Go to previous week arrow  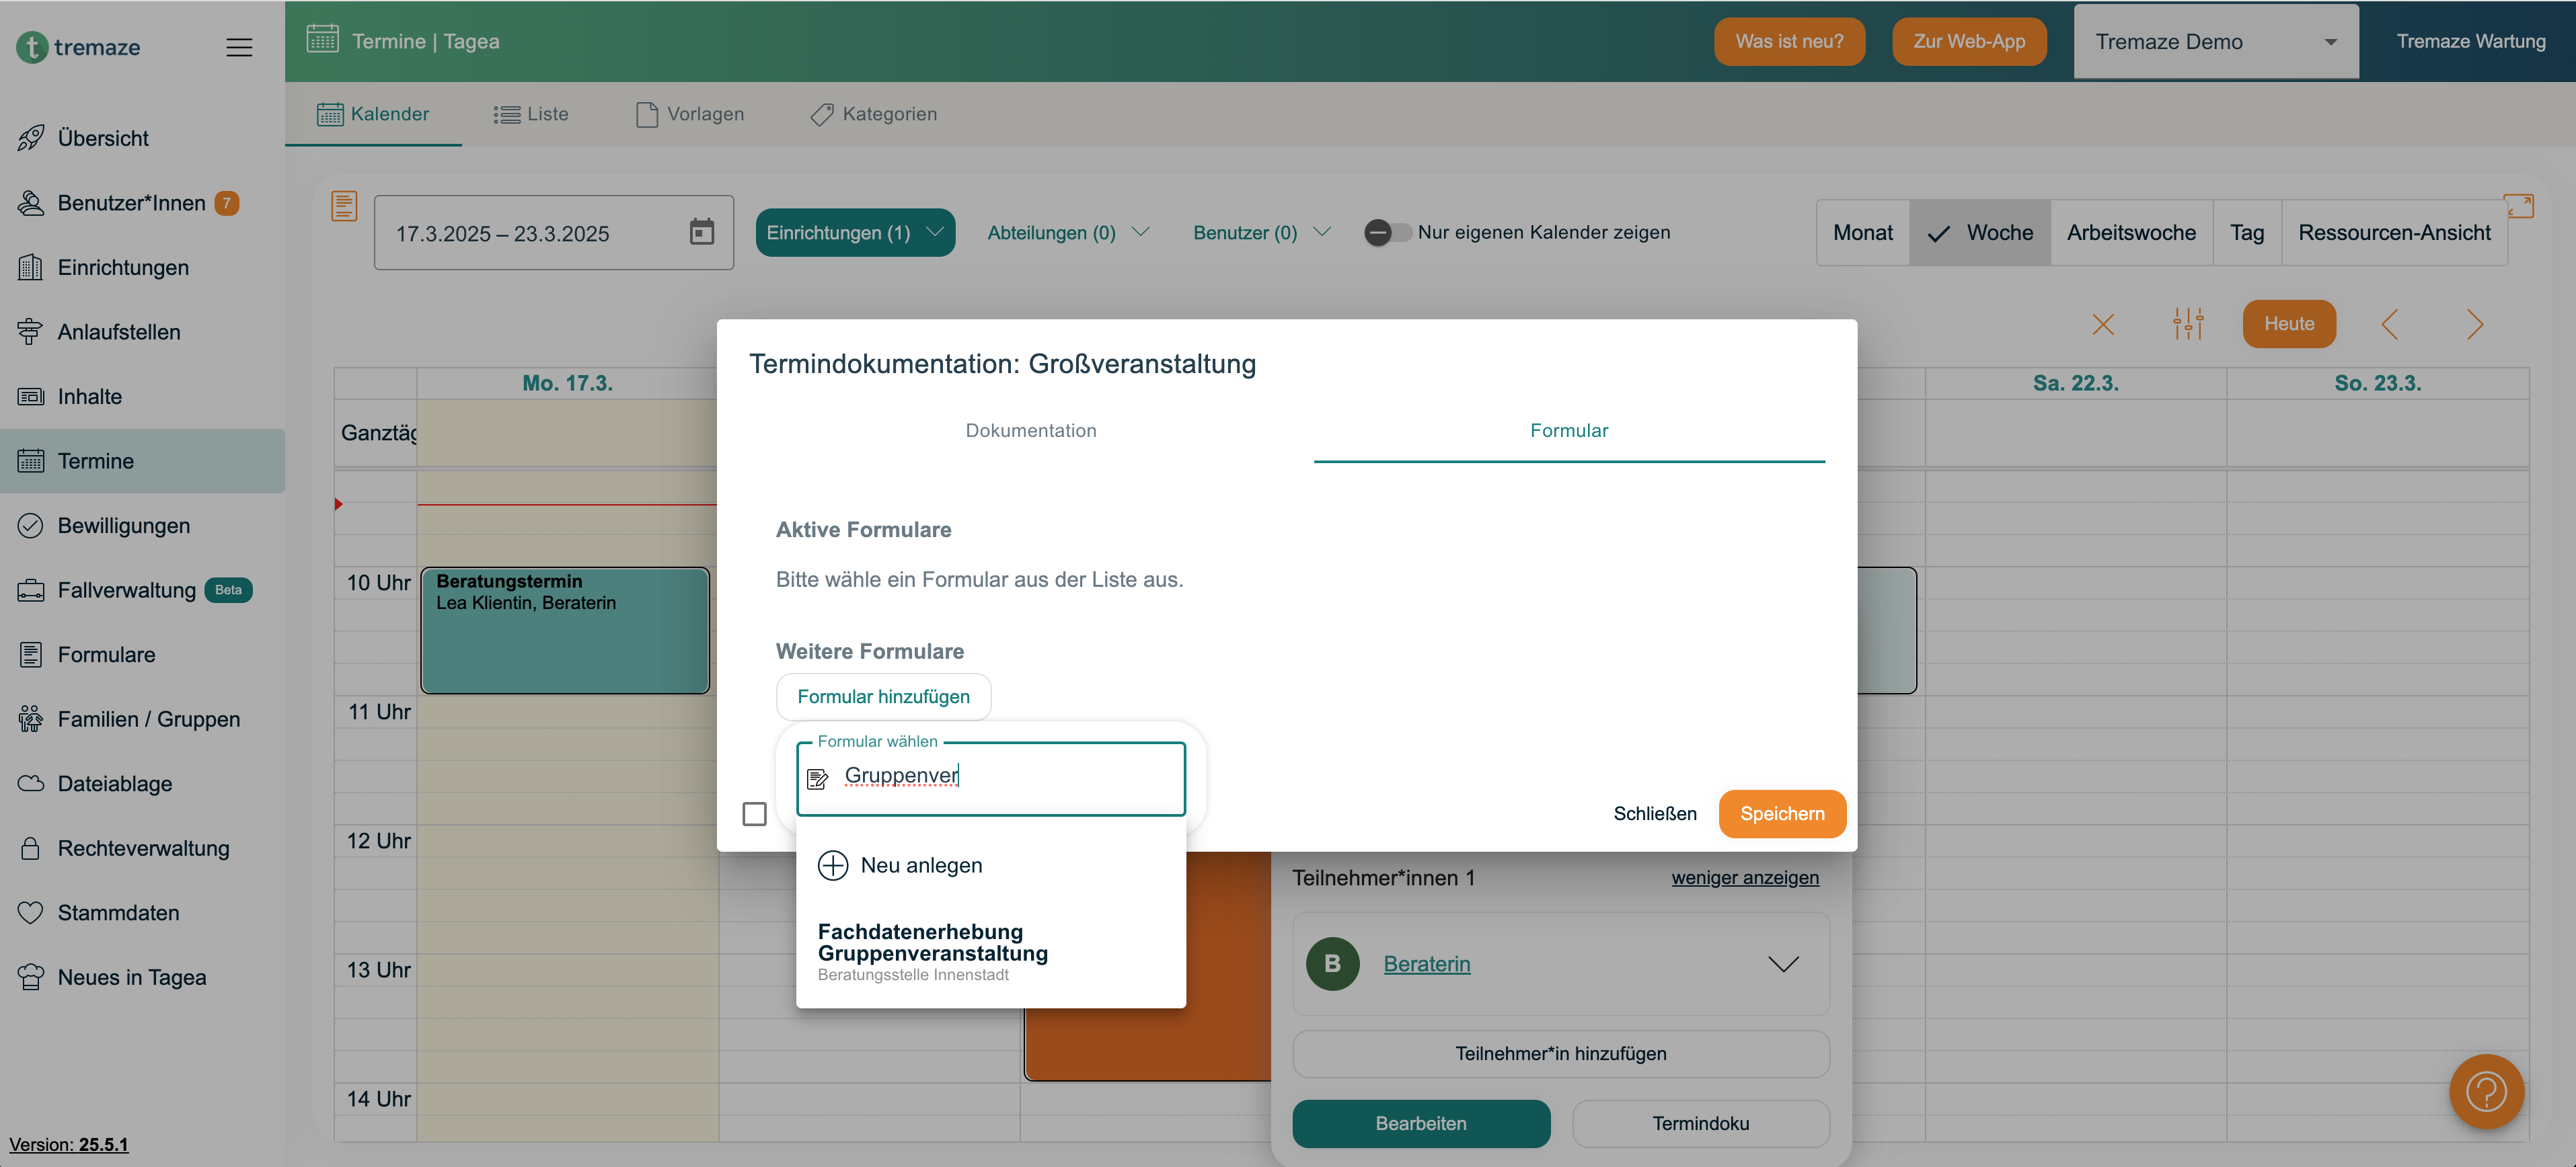[2390, 325]
